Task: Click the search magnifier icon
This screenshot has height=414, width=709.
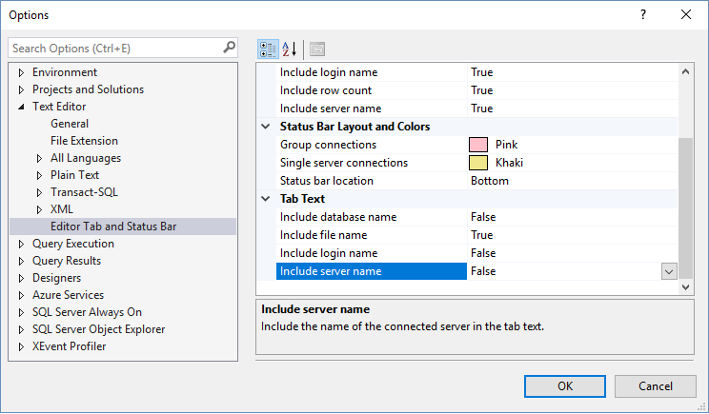Action: click(x=229, y=47)
